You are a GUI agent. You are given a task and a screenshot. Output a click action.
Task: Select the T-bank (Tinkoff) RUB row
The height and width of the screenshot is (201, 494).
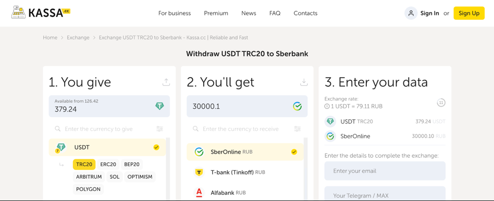tap(245, 172)
